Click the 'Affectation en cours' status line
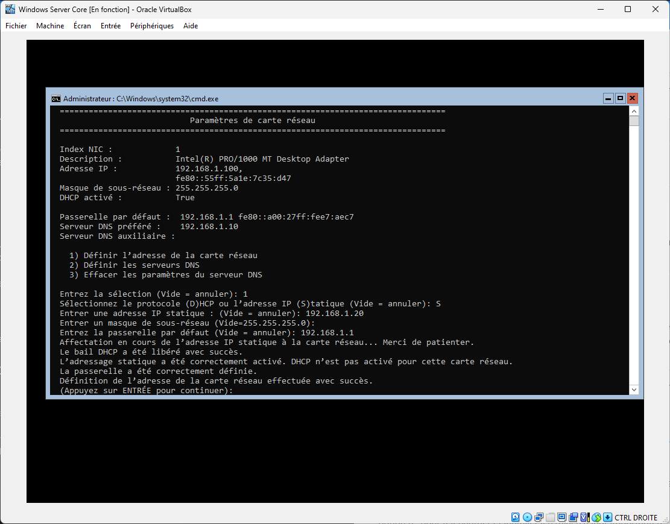Screen dimensions: 670x524 267,342
